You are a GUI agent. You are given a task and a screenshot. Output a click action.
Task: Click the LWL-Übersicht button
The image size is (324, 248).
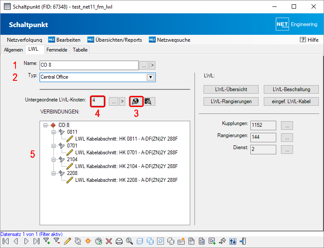[231, 89]
